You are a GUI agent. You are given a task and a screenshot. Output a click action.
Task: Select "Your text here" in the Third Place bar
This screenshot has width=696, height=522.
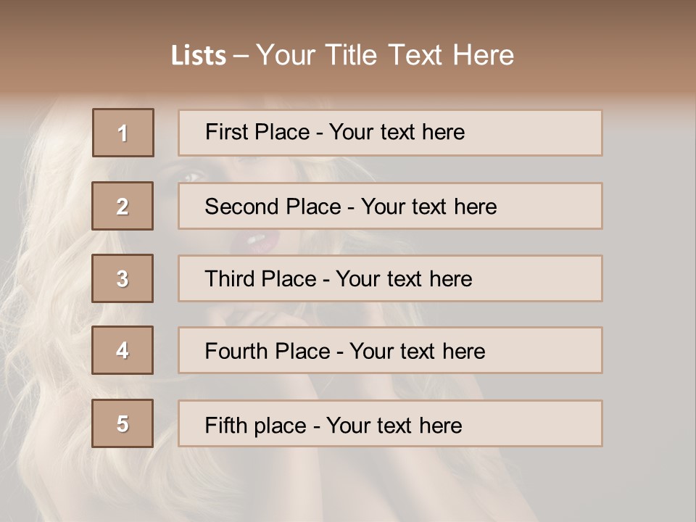click(x=404, y=279)
